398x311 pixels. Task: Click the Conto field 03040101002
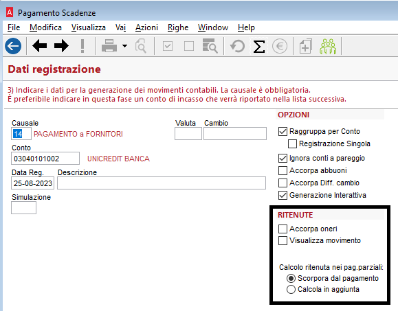45,159
